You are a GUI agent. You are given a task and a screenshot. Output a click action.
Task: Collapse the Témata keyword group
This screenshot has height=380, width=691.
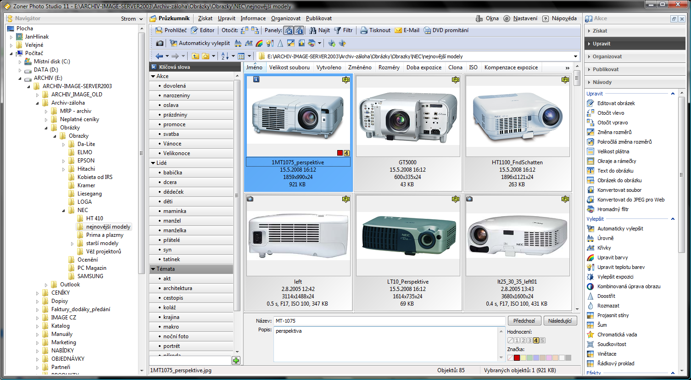(153, 269)
